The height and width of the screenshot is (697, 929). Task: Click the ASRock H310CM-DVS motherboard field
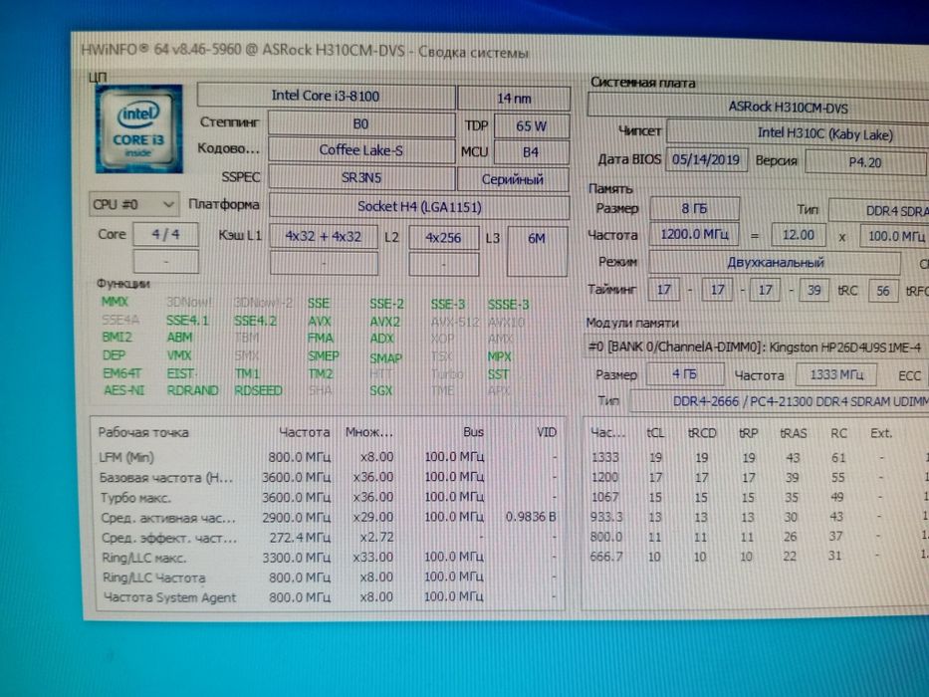click(758, 108)
